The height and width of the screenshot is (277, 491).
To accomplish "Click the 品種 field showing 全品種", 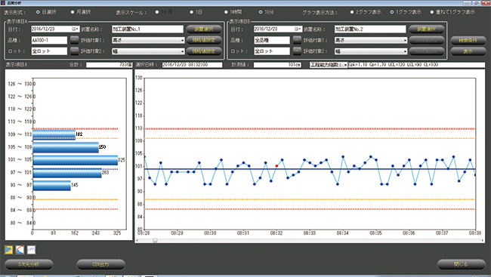I will (x=272, y=40).
